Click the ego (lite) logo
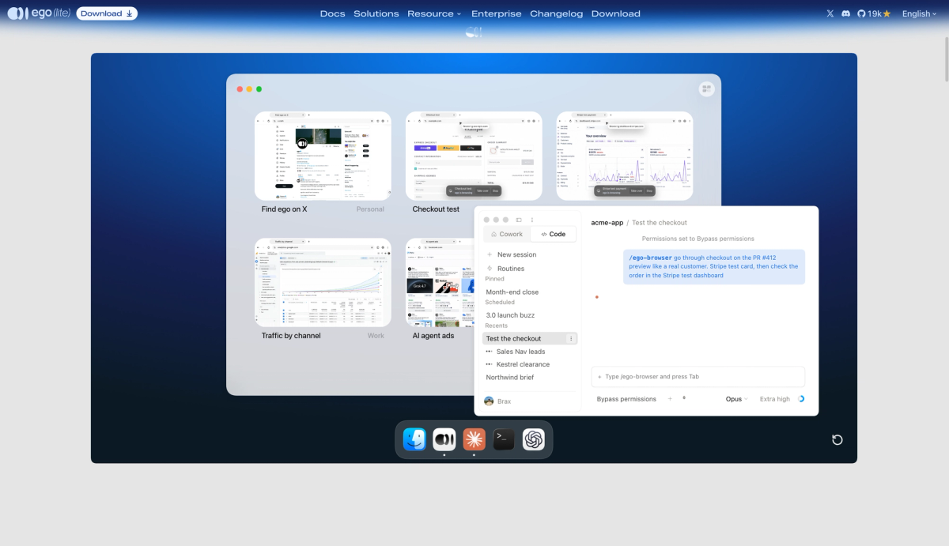 pyautogui.click(x=39, y=13)
